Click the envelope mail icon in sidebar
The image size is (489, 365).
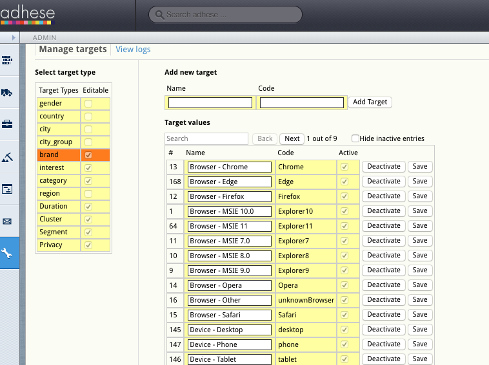click(7, 221)
